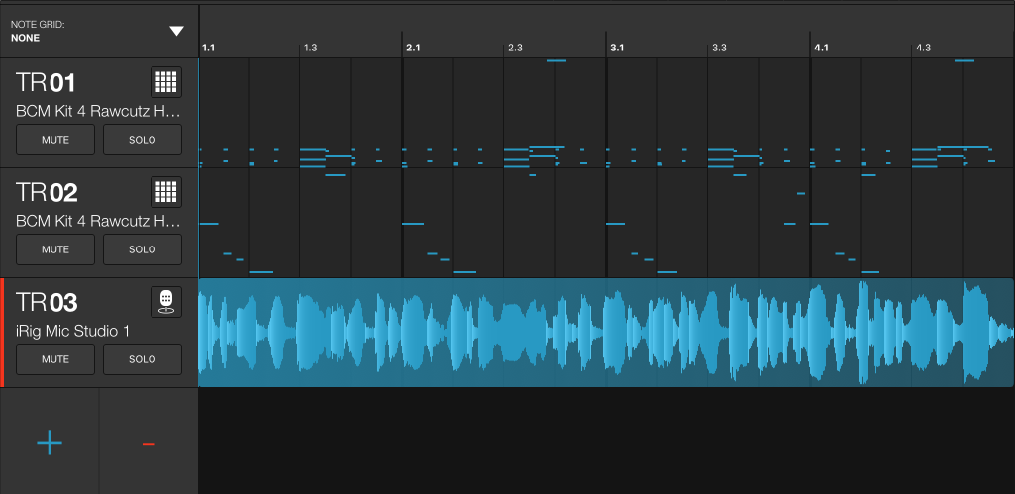This screenshot has height=494, width=1015.
Task: Solo track TR03
Action: click(x=143, y=359)
